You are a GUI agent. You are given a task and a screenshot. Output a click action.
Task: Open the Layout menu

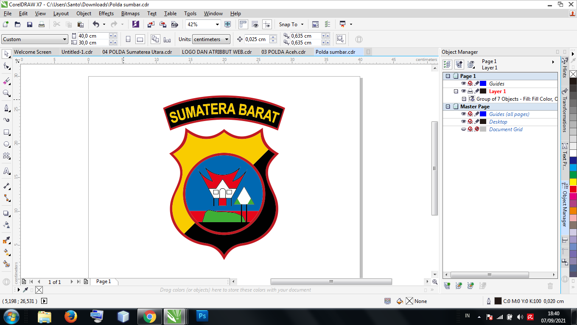61,14
